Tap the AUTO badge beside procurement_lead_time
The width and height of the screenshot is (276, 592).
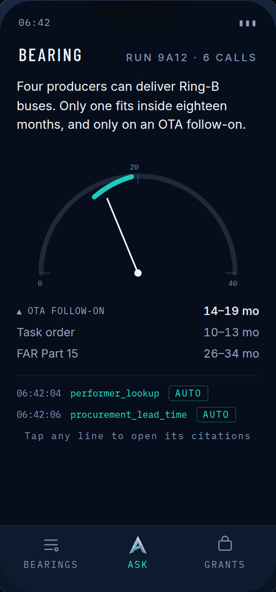[x=216, y=415]
